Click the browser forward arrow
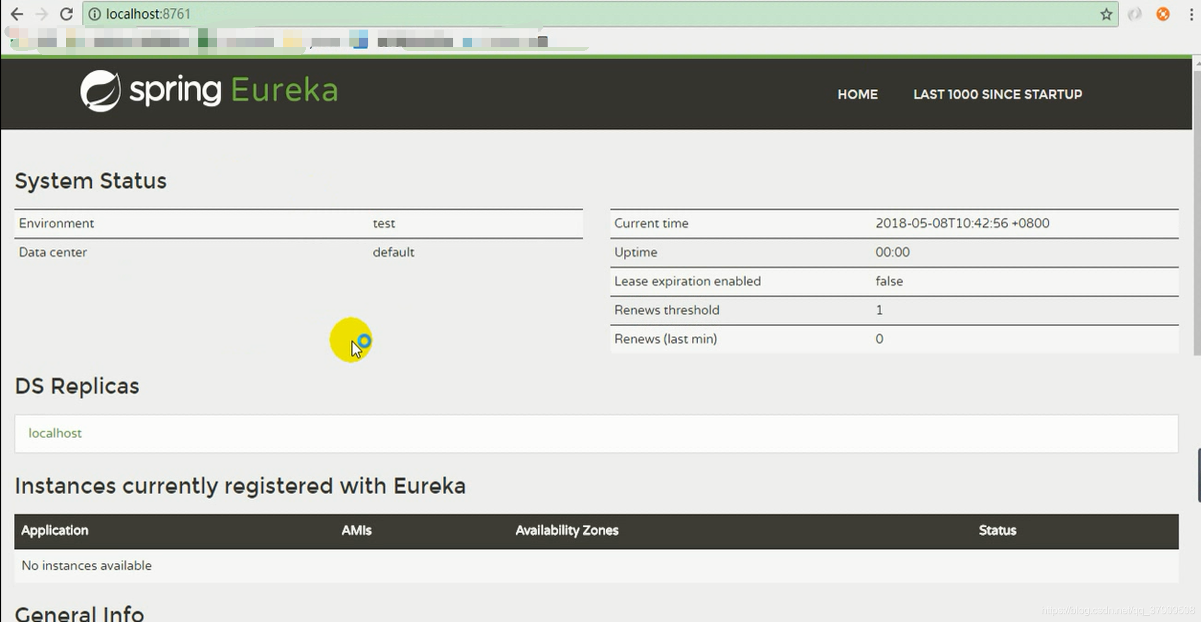 (x=42, y=14)
